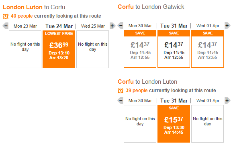Show earlier dates for Corfu to Luton
This screenshot has height=145, width=233.
(121, 101)
